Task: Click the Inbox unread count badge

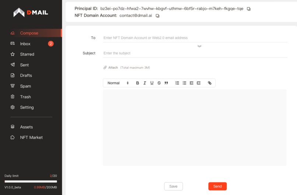Action: (x=51, y=44)
